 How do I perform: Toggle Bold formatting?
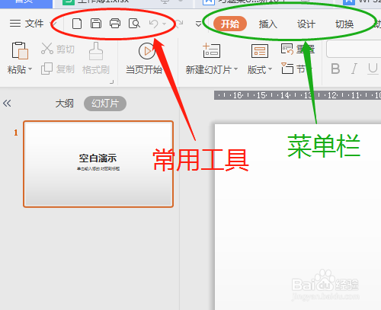coord(335,69)
